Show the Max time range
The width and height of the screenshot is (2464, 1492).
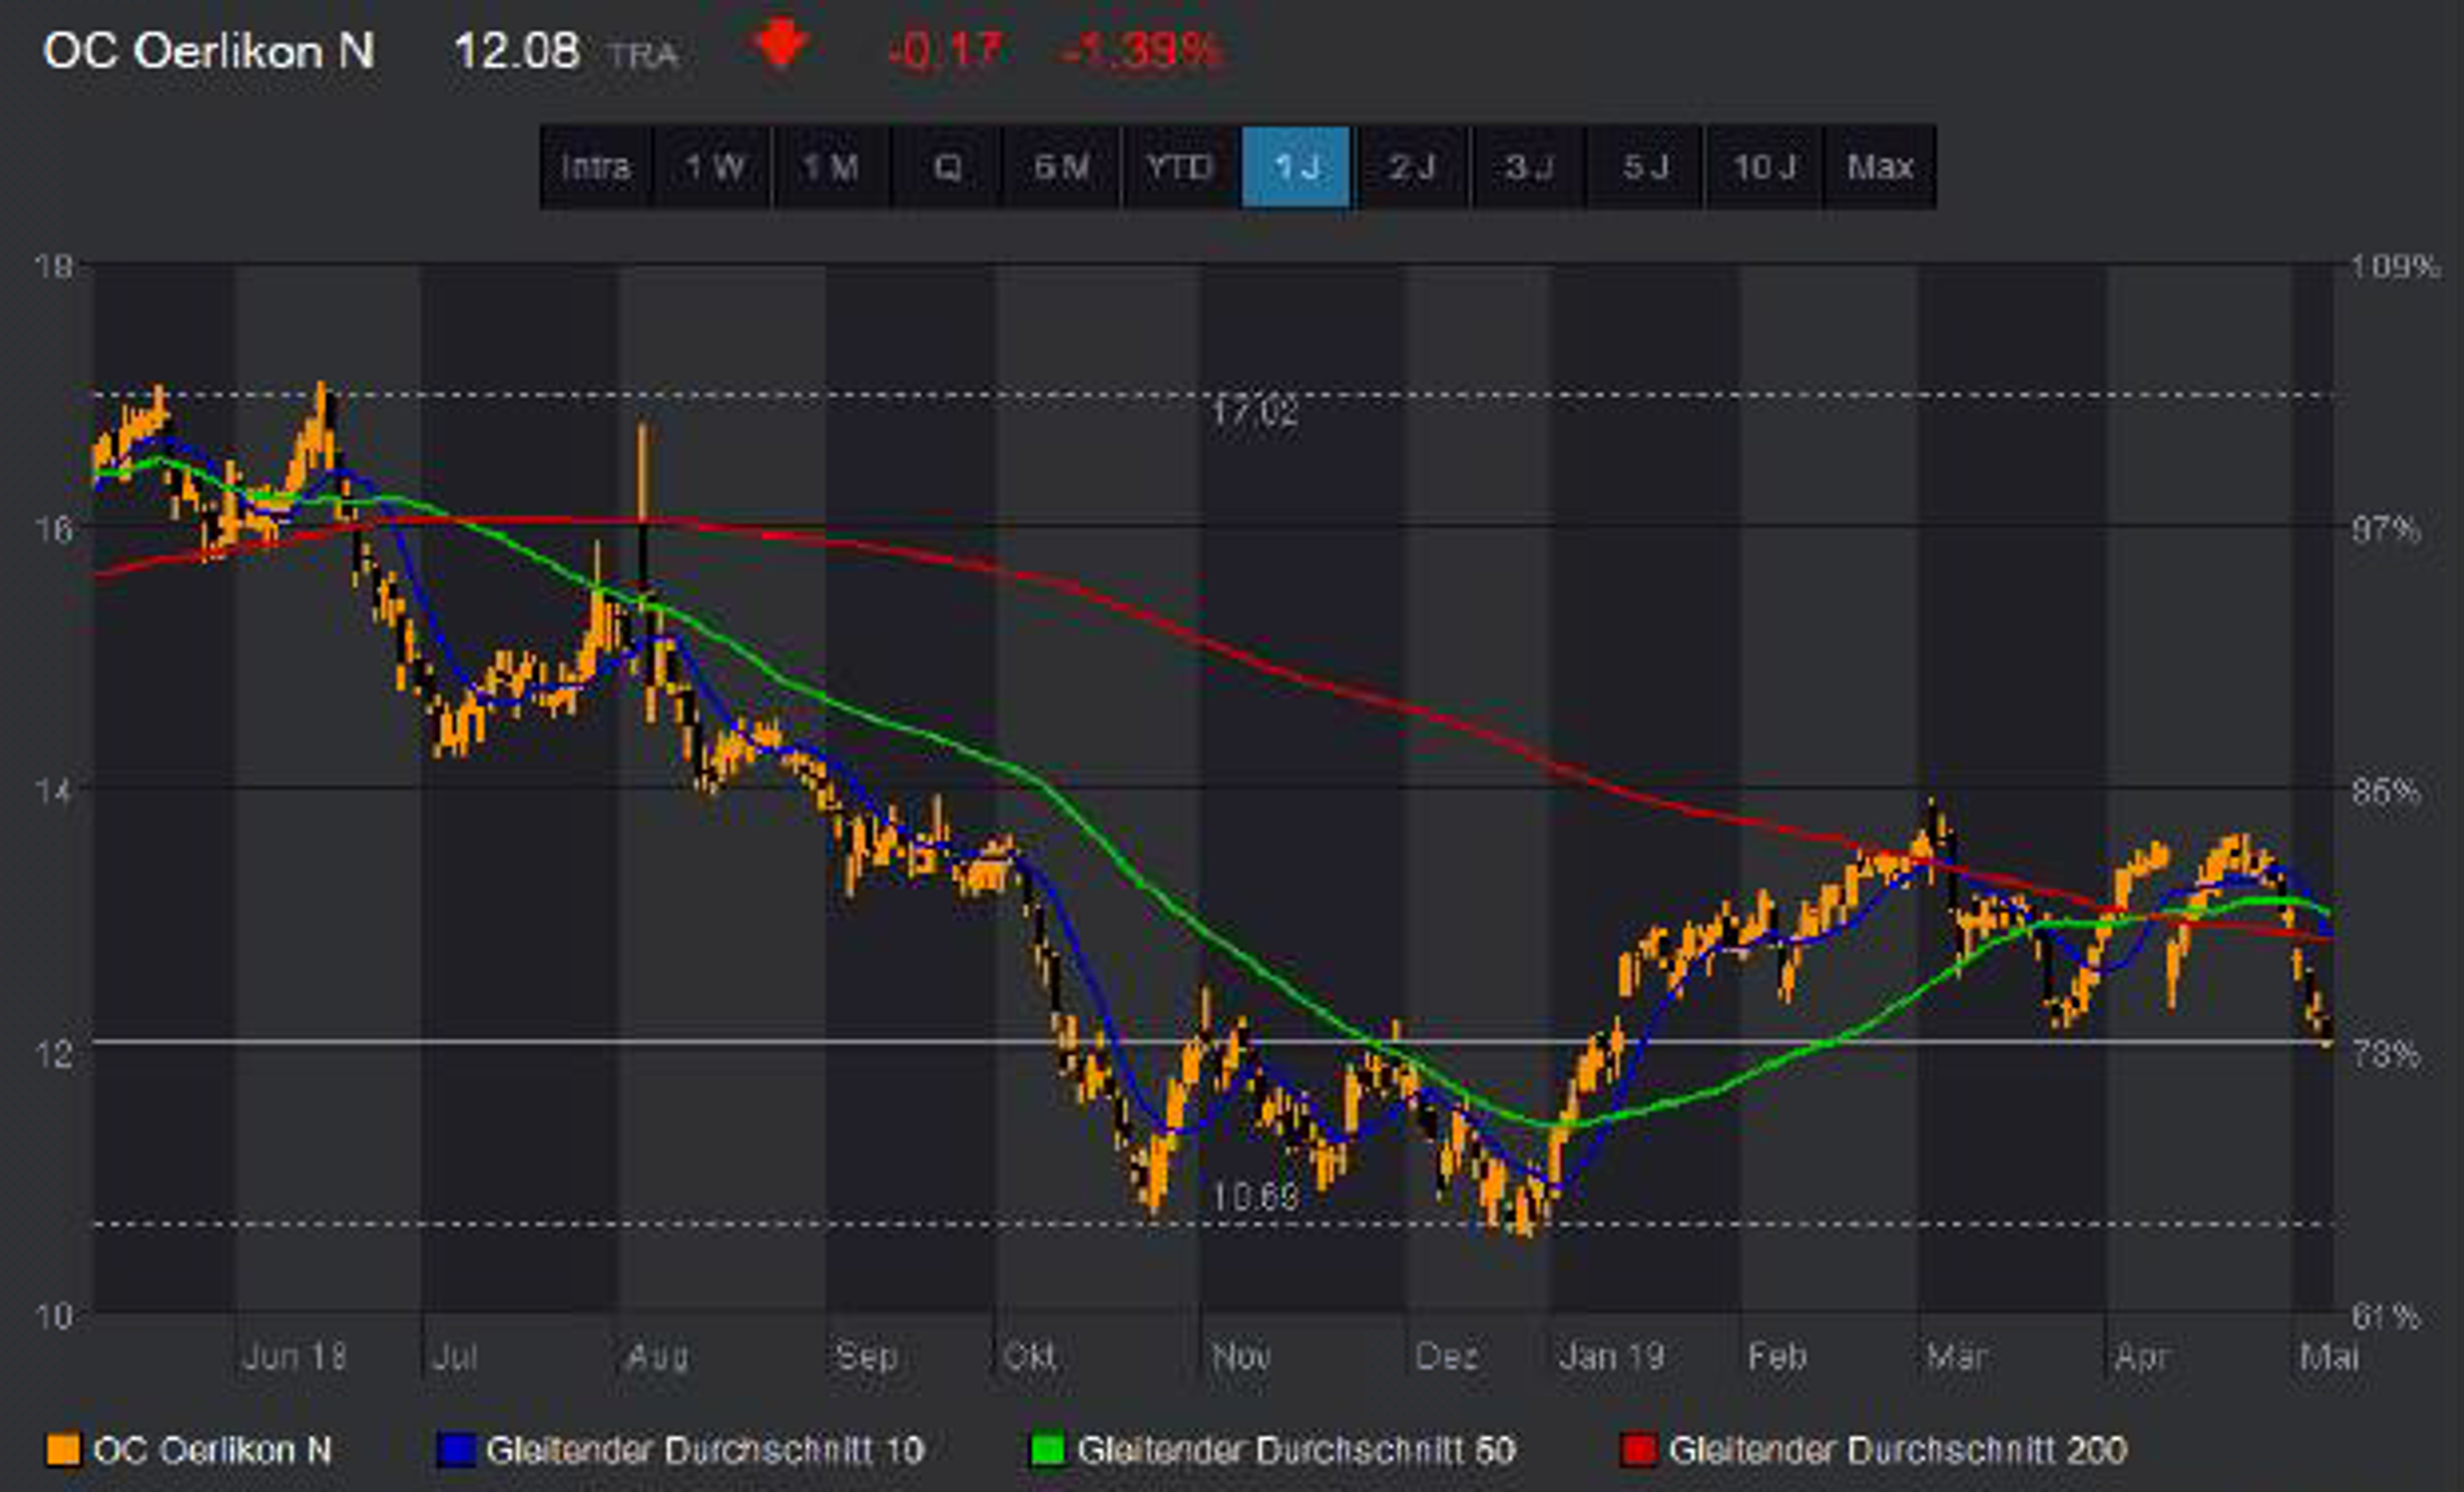1880,167
